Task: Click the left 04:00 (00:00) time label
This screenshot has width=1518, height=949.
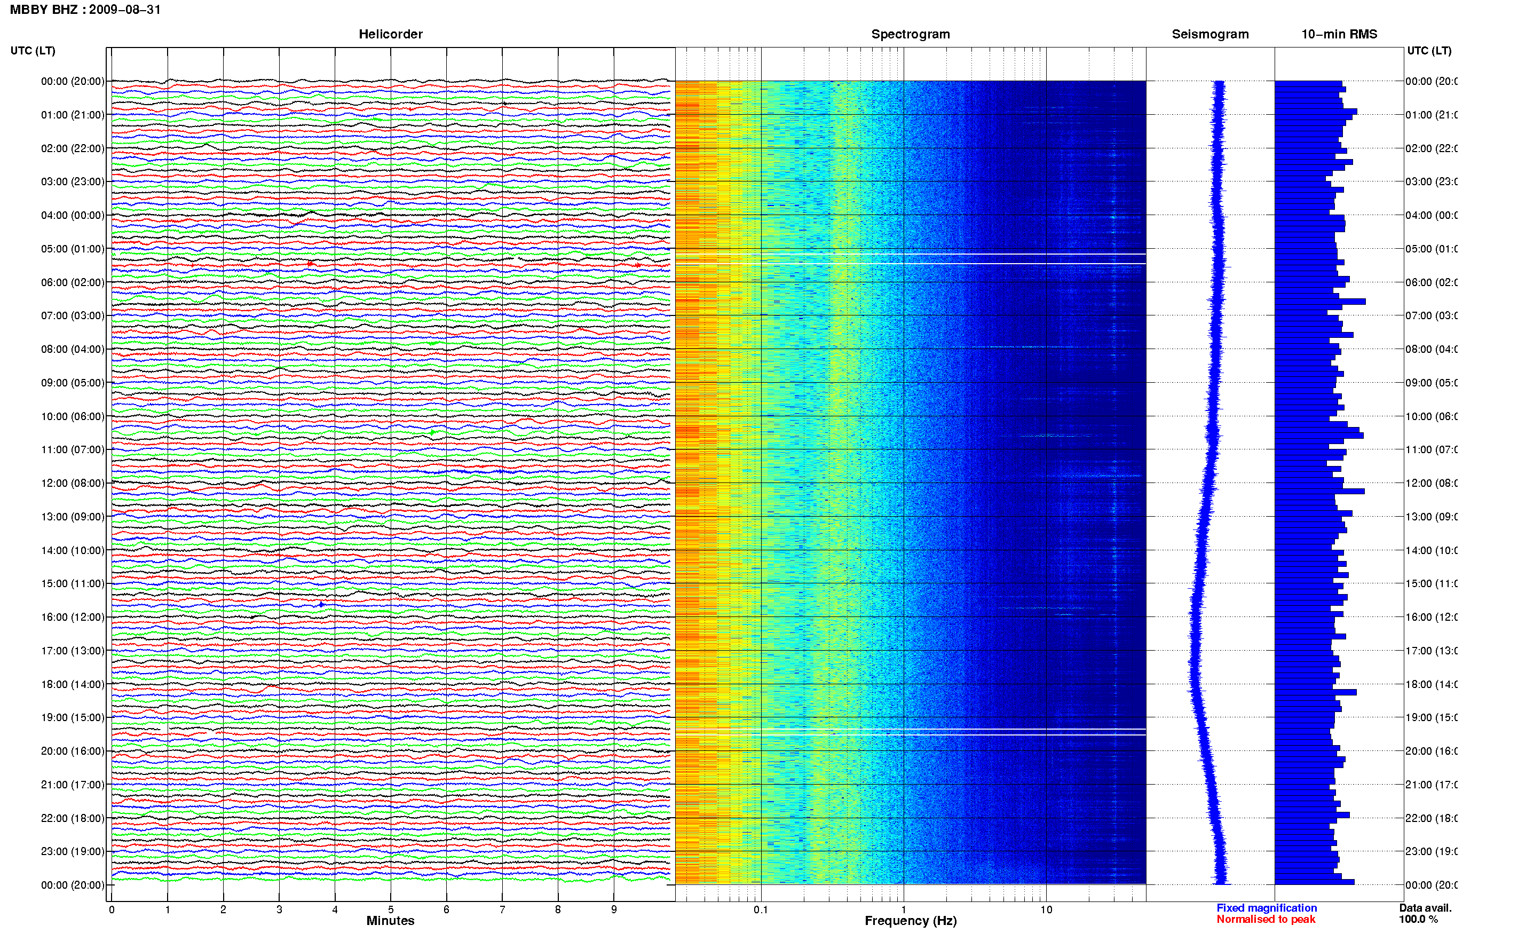Action: tap(73, 215)
